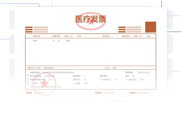The width and height of the screenshot is (182, 118).
Task: Select the second 数量/单位 column header
Action: (x=126, y=36)
